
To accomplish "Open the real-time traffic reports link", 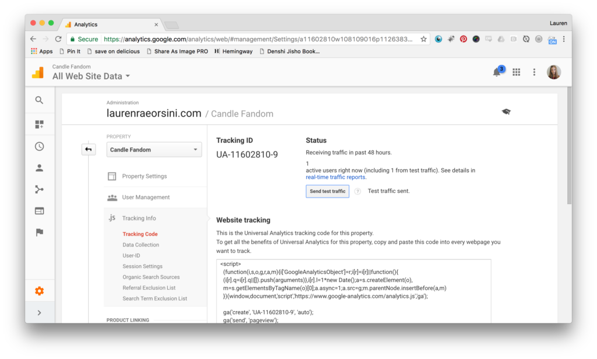I will coord(335,177).
